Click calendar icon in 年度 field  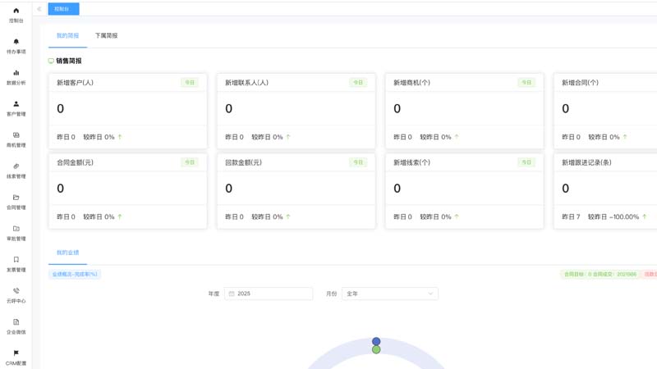coord(232,294)
